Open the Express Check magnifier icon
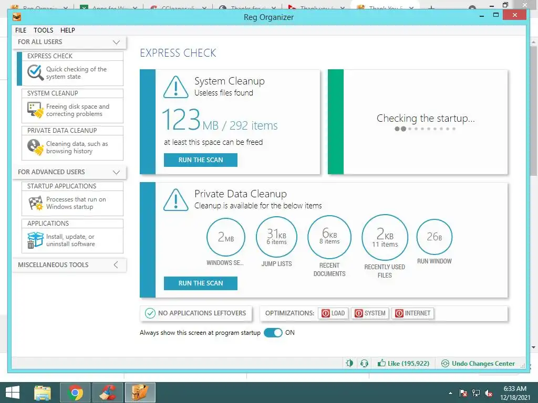This screenshot has height=403, width=538. 35,72
